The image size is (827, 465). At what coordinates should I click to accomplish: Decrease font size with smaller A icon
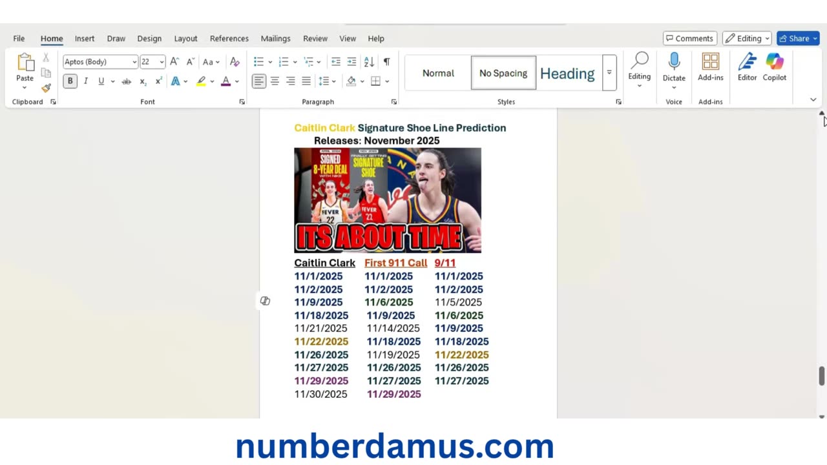190,61
